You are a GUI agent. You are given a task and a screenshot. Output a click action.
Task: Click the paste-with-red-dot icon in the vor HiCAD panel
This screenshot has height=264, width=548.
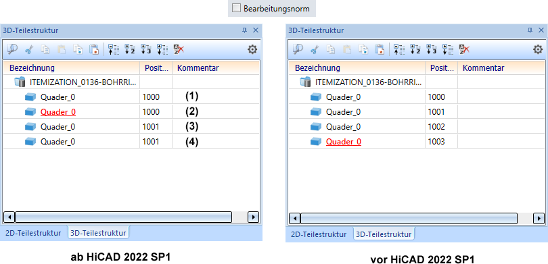coord(380,49)
